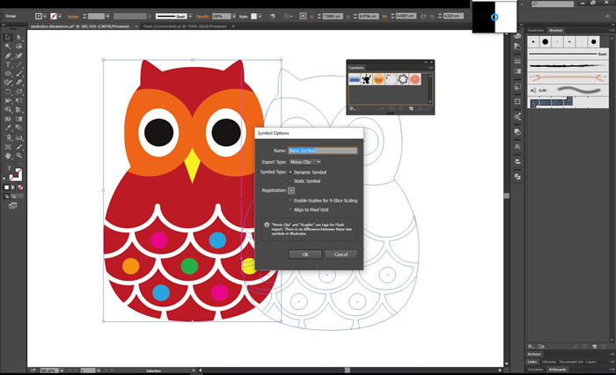Click the red flower symbol in the Symbols panel

413,80
